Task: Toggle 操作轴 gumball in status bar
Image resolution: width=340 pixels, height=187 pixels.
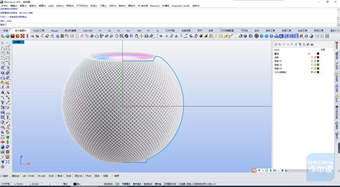Action: [158, 184]
